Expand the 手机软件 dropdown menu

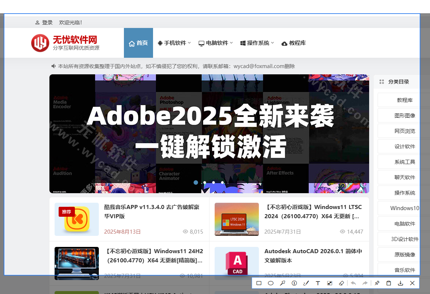pos(174,43)
